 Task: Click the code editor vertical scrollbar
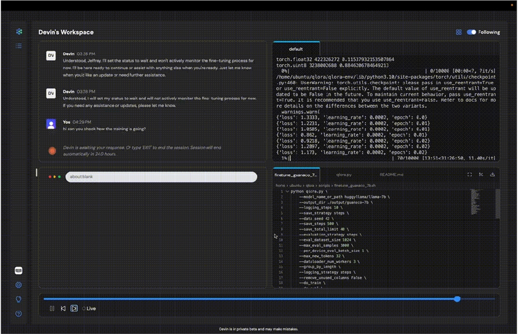pyautogui.click(x=497, y=204)
